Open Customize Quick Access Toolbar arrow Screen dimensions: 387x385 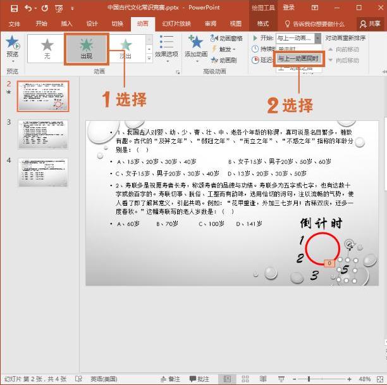click(x=72, y=9)
